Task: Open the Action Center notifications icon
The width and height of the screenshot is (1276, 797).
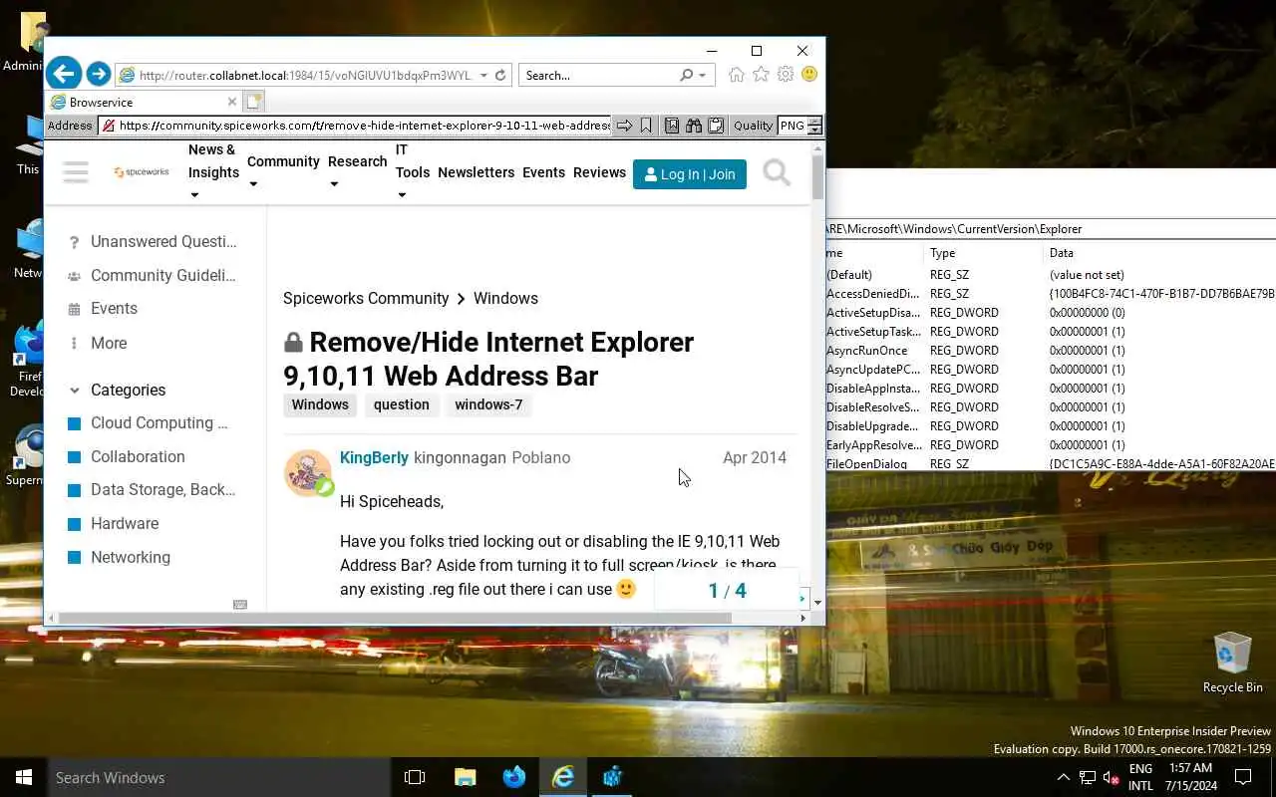Action: click(x=1243, y=777)
